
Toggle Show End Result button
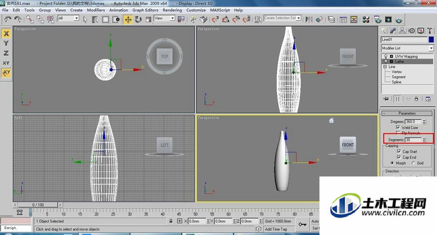coord(397,99)
